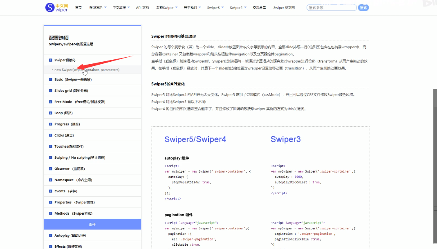Toggle the Swiper初始化 section icon
The image size is (437, 249).
(50, 60)
